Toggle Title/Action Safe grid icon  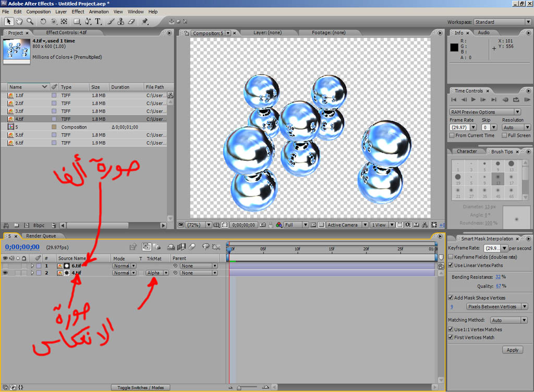pyautogui.click(x=216, y=225)
